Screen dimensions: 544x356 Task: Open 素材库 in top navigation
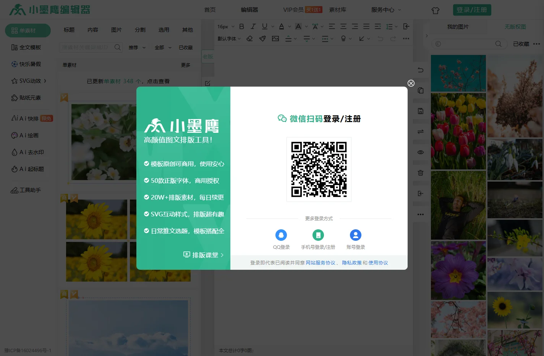[x=338, y=10]
